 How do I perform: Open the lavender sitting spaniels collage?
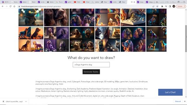click(56, 39)
